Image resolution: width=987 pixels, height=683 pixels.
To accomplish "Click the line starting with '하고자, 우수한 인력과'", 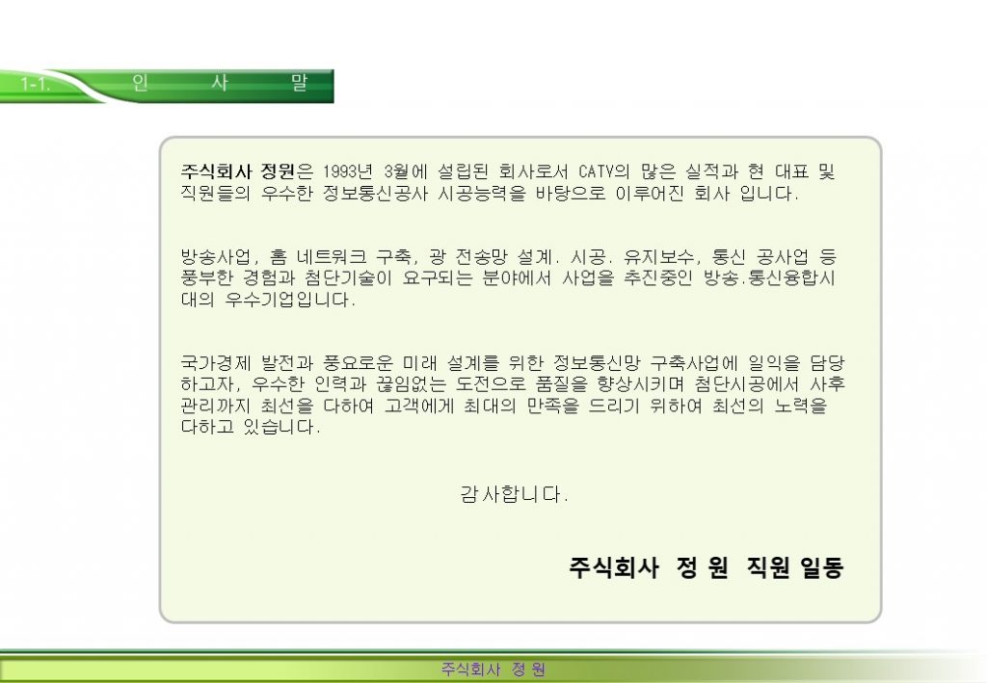I will pos(513,384).
